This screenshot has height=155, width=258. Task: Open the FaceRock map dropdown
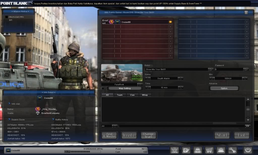point(140,84)
